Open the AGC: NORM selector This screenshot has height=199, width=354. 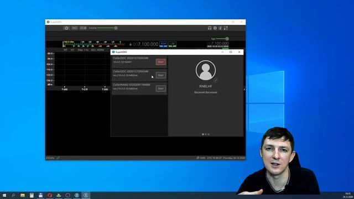tap(97, 50)
